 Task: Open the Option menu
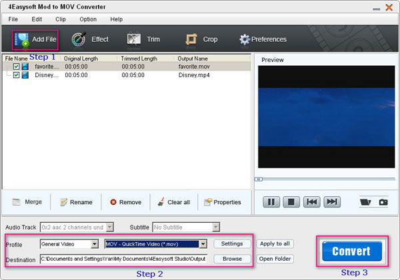point(88,19)
